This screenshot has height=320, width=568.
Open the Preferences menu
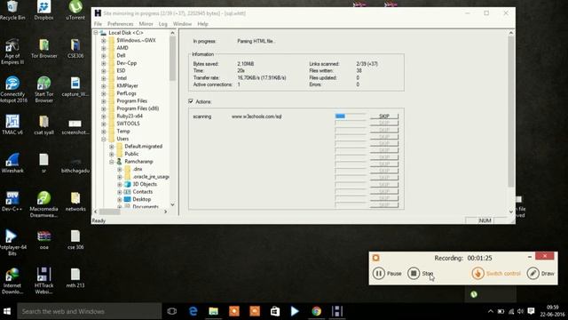[121, 24]
